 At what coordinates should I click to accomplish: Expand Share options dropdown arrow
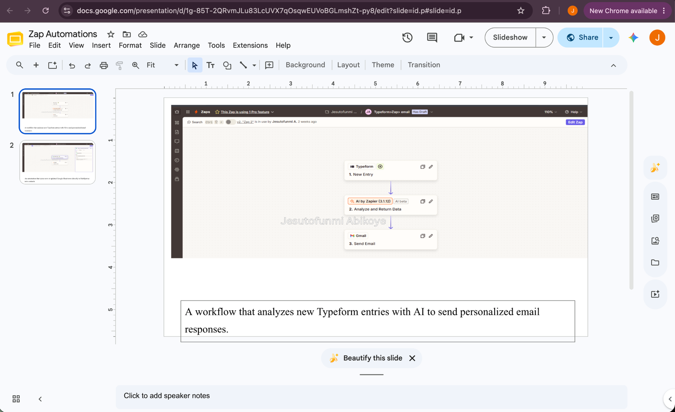(611, 37)
